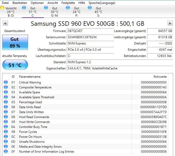Click status orb of Host Write Commands row
This screenshot has width=175, height=156.
(6, 122)
